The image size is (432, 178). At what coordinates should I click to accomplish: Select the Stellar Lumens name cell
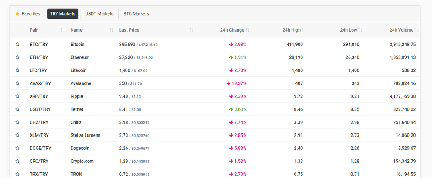coord(86,135)
